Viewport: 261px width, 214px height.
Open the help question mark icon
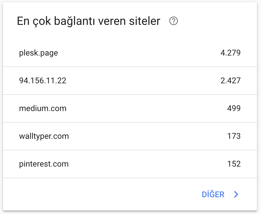coord(174,21)
